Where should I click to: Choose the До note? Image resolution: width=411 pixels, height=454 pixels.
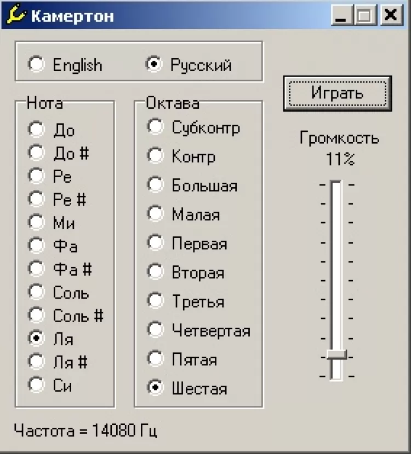click(37, 130)
